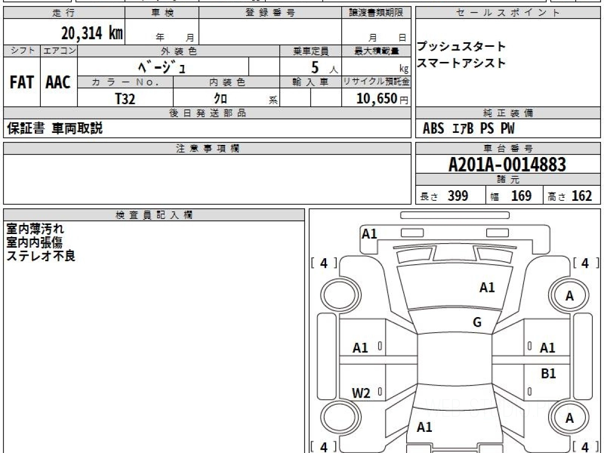The image size is (604, 453).
Task: Click the ABS エアB PS PW equipment line
Action: coord(469,129)
